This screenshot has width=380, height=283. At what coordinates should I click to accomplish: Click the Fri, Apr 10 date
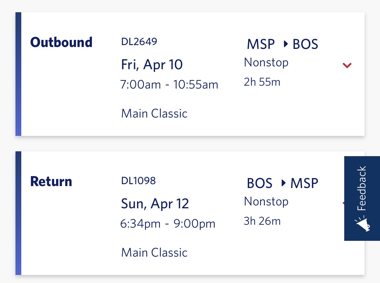[152, 65]
